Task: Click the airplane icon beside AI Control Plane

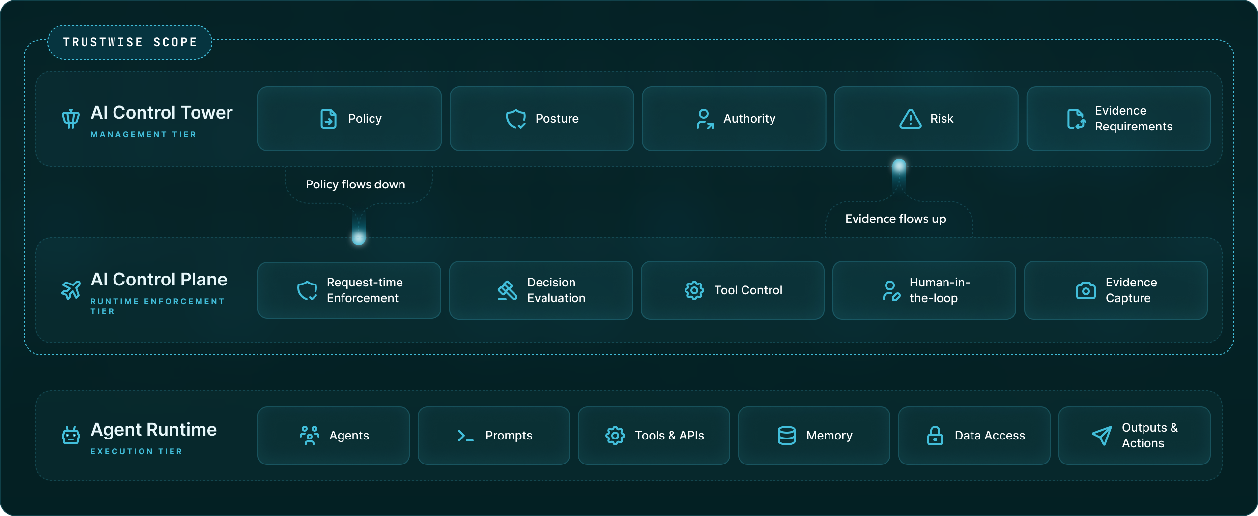Action: (71, 290)
